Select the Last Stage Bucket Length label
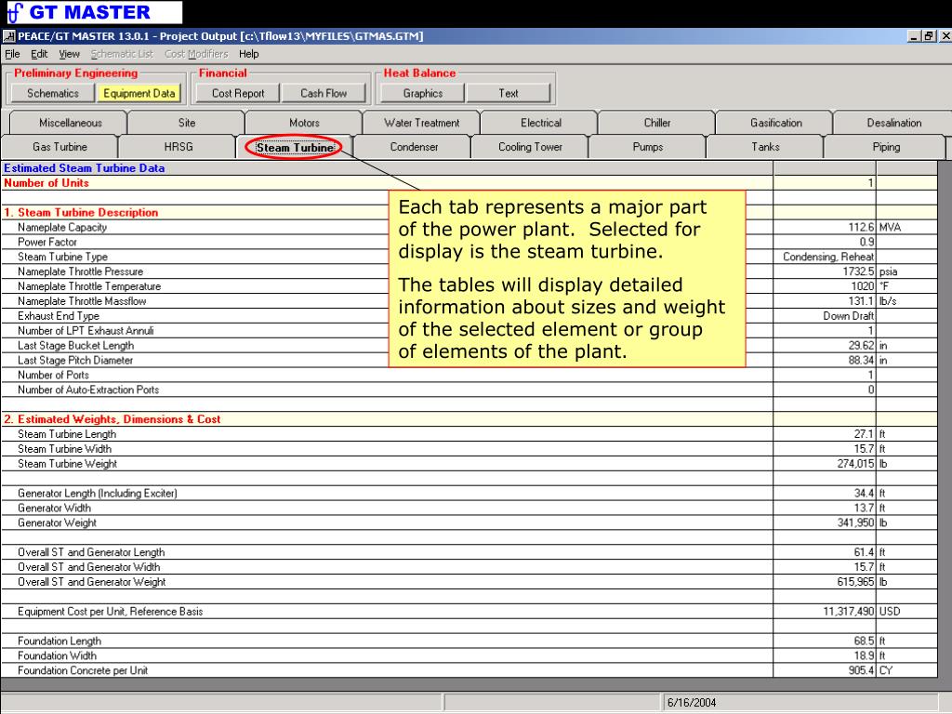The height and width of the screenshot is (714, 952). [x=76, y=346]
